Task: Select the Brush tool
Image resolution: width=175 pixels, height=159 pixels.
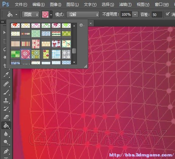Action: [x=6, y=92]
